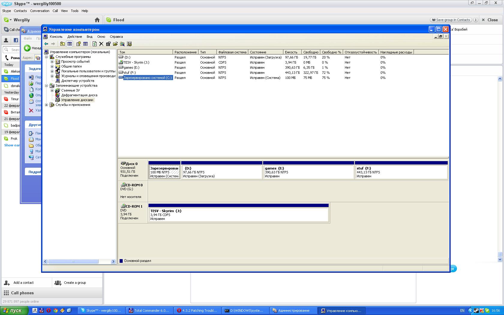504x315 pixels.
Task: Open the Окно menu
Action: [101, 37]
